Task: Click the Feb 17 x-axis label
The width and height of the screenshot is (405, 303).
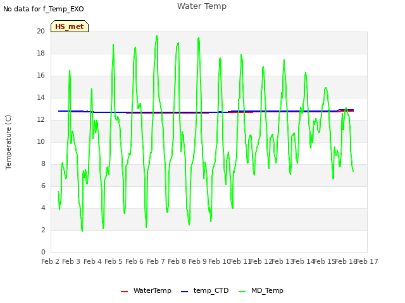Action: pos(367,261)
